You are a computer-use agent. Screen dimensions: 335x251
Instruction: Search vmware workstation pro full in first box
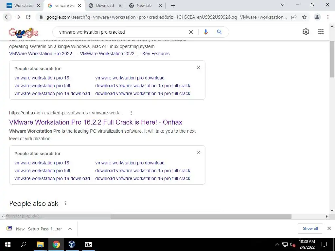(x=42, y=86)
